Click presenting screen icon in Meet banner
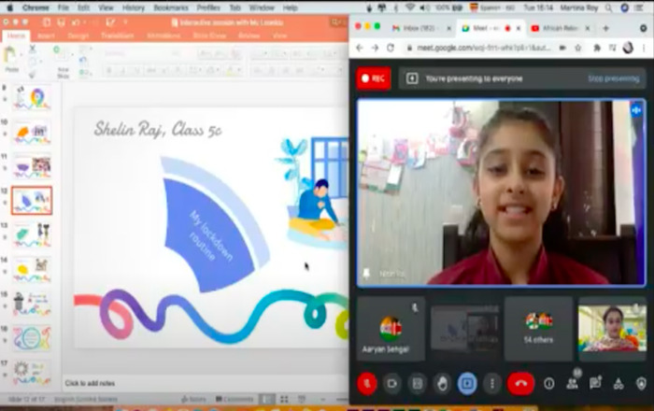The height and width of the screenshot is (411, 654). (x=412, y=78)
